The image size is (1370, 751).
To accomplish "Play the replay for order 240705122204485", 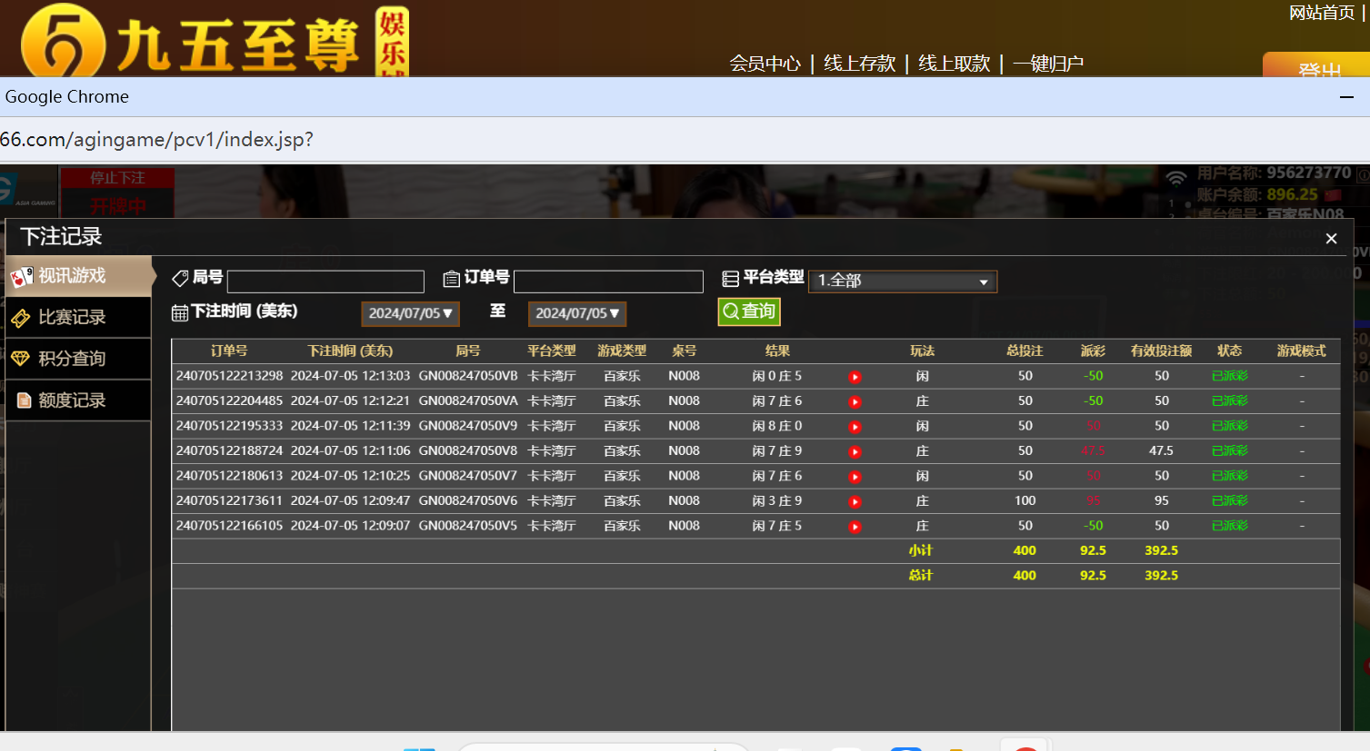I will [855, 401].
